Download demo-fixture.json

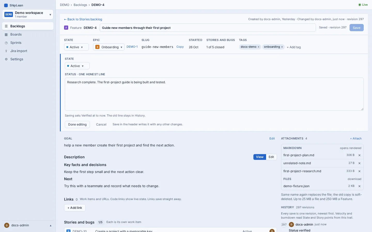(296, 186)
